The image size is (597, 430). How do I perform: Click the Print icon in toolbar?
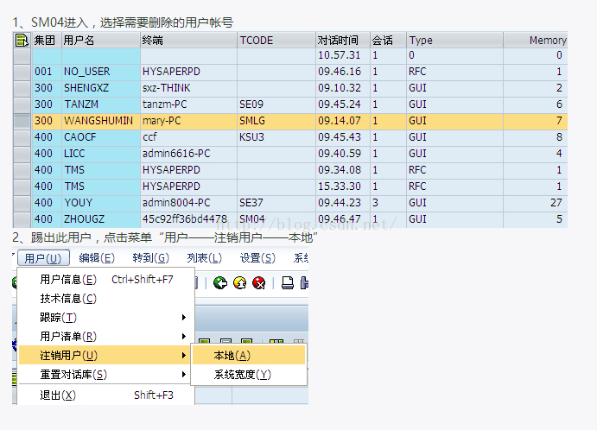288,282
